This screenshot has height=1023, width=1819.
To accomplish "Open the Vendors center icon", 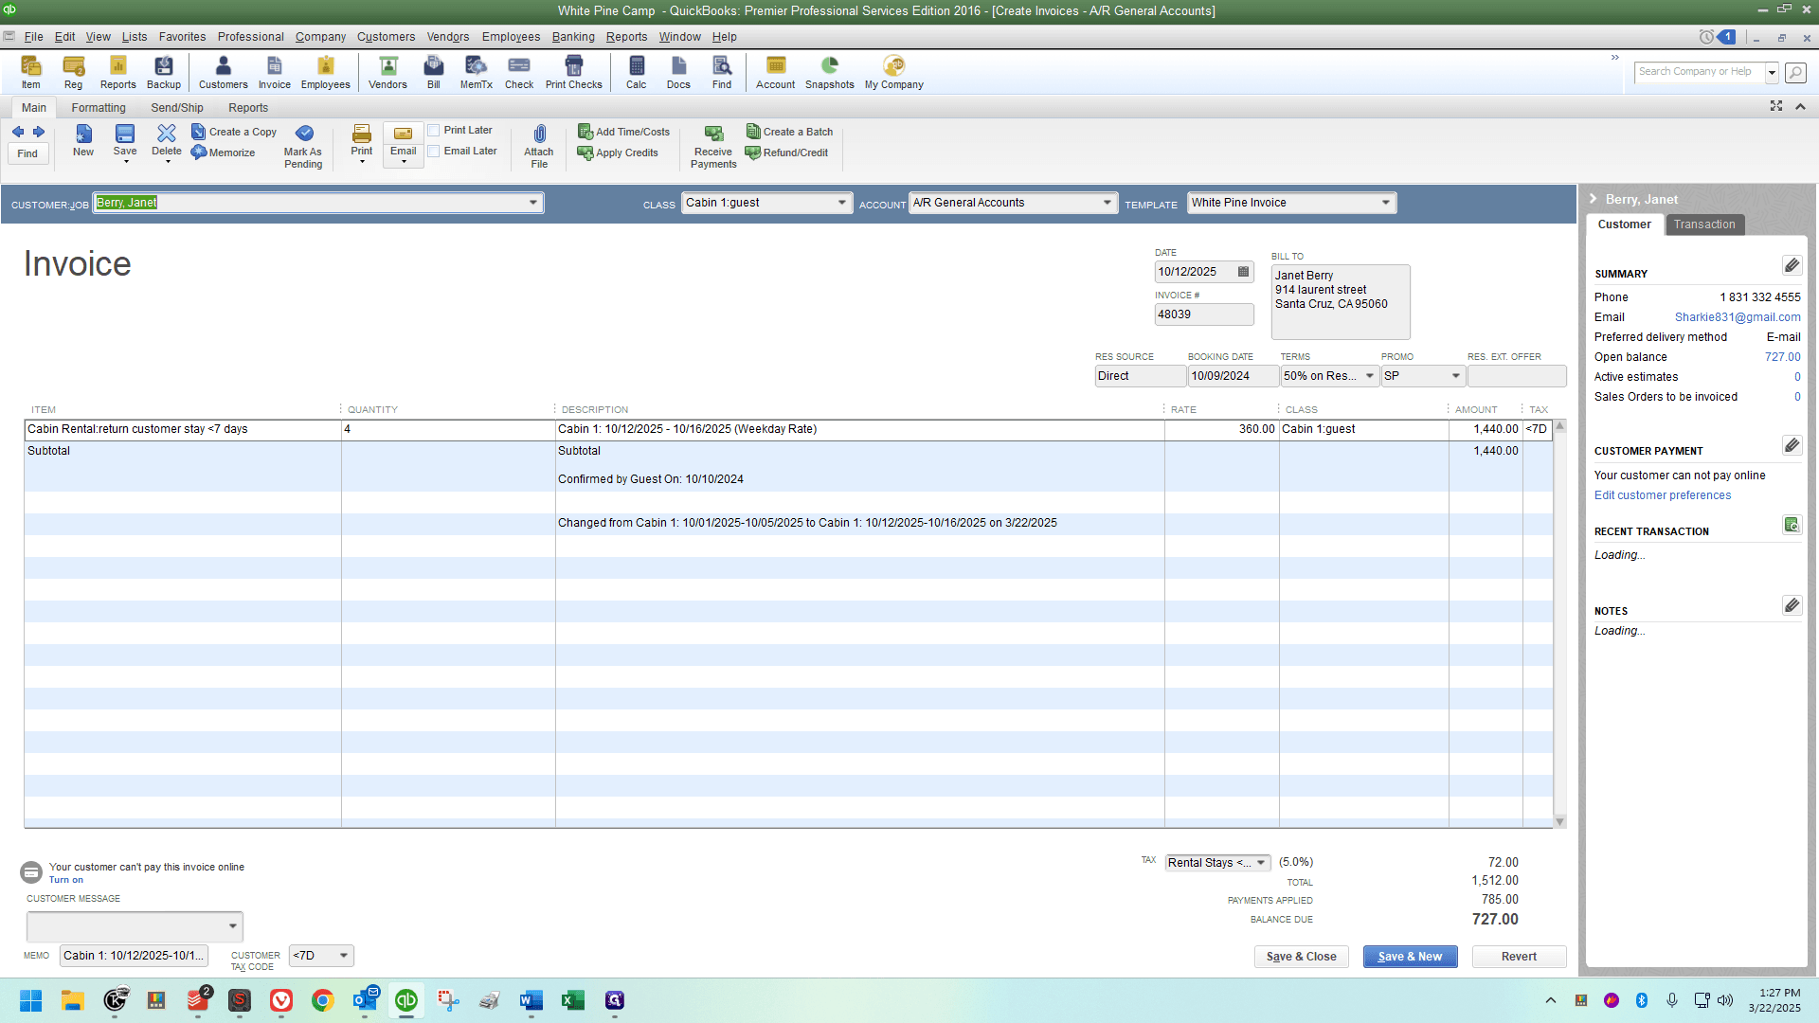I will point(387,72).
